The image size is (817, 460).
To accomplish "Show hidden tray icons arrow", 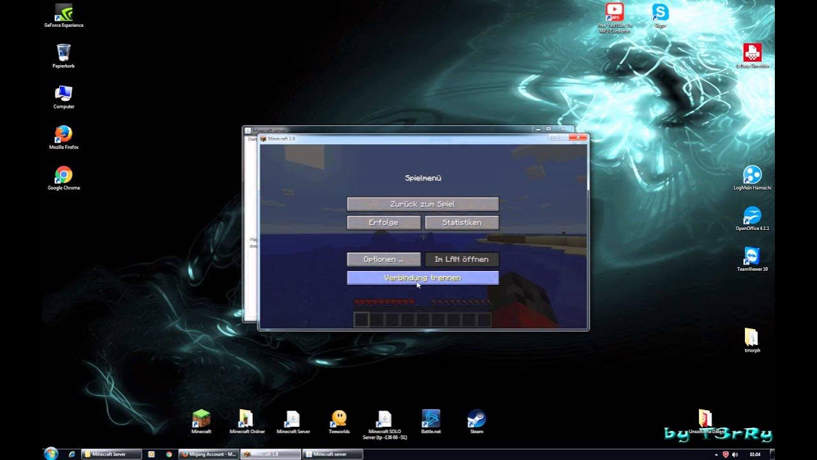I will point(716,454).
